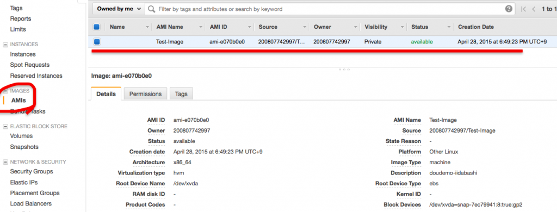Open the search help question mark icon

tap(509, 9)
